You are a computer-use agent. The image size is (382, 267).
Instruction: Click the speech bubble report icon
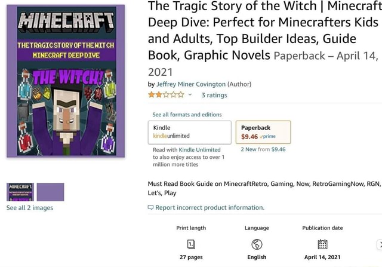point(150,208)
